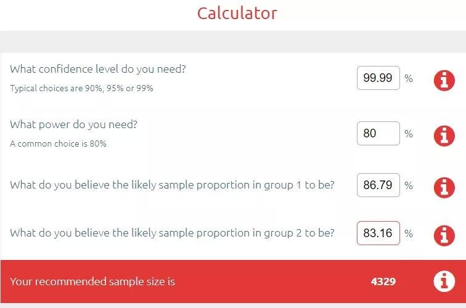Click the red Calculator heading
The height and width of the screenshot is (308, 466).
[x=237, y=13]
